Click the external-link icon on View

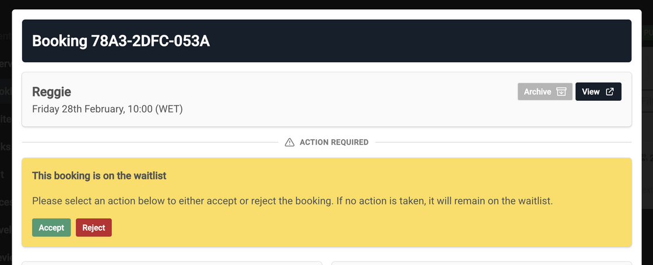pos(610,92)
